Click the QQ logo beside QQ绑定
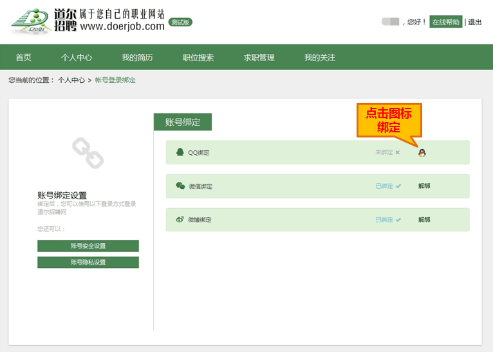 click(x=180, y=153)
